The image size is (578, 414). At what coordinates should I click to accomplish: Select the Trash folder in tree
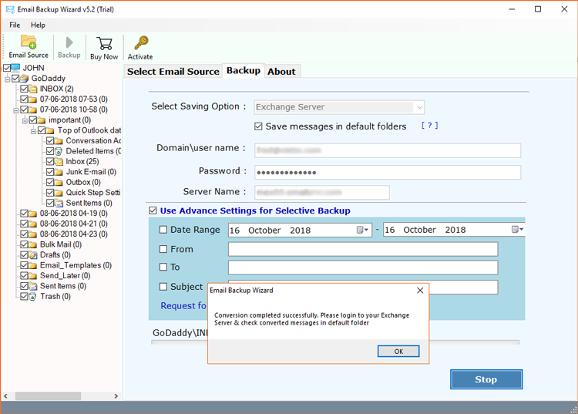[x=49, y=297]
